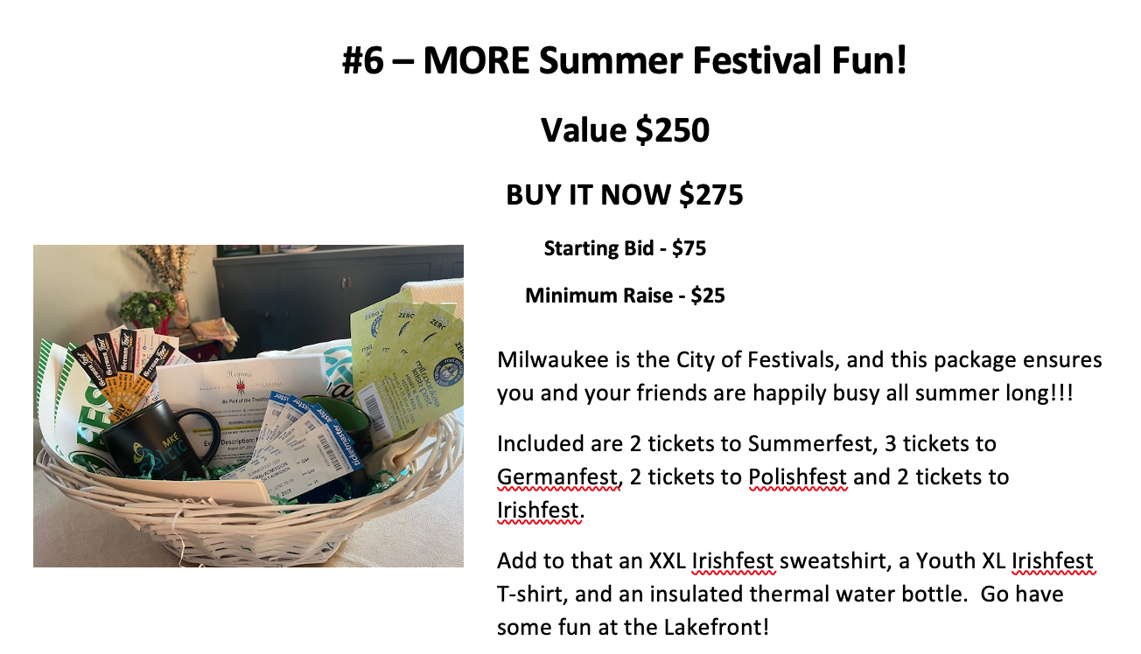
Task: Select the "Value $250" text line
Action: (625, 130)
